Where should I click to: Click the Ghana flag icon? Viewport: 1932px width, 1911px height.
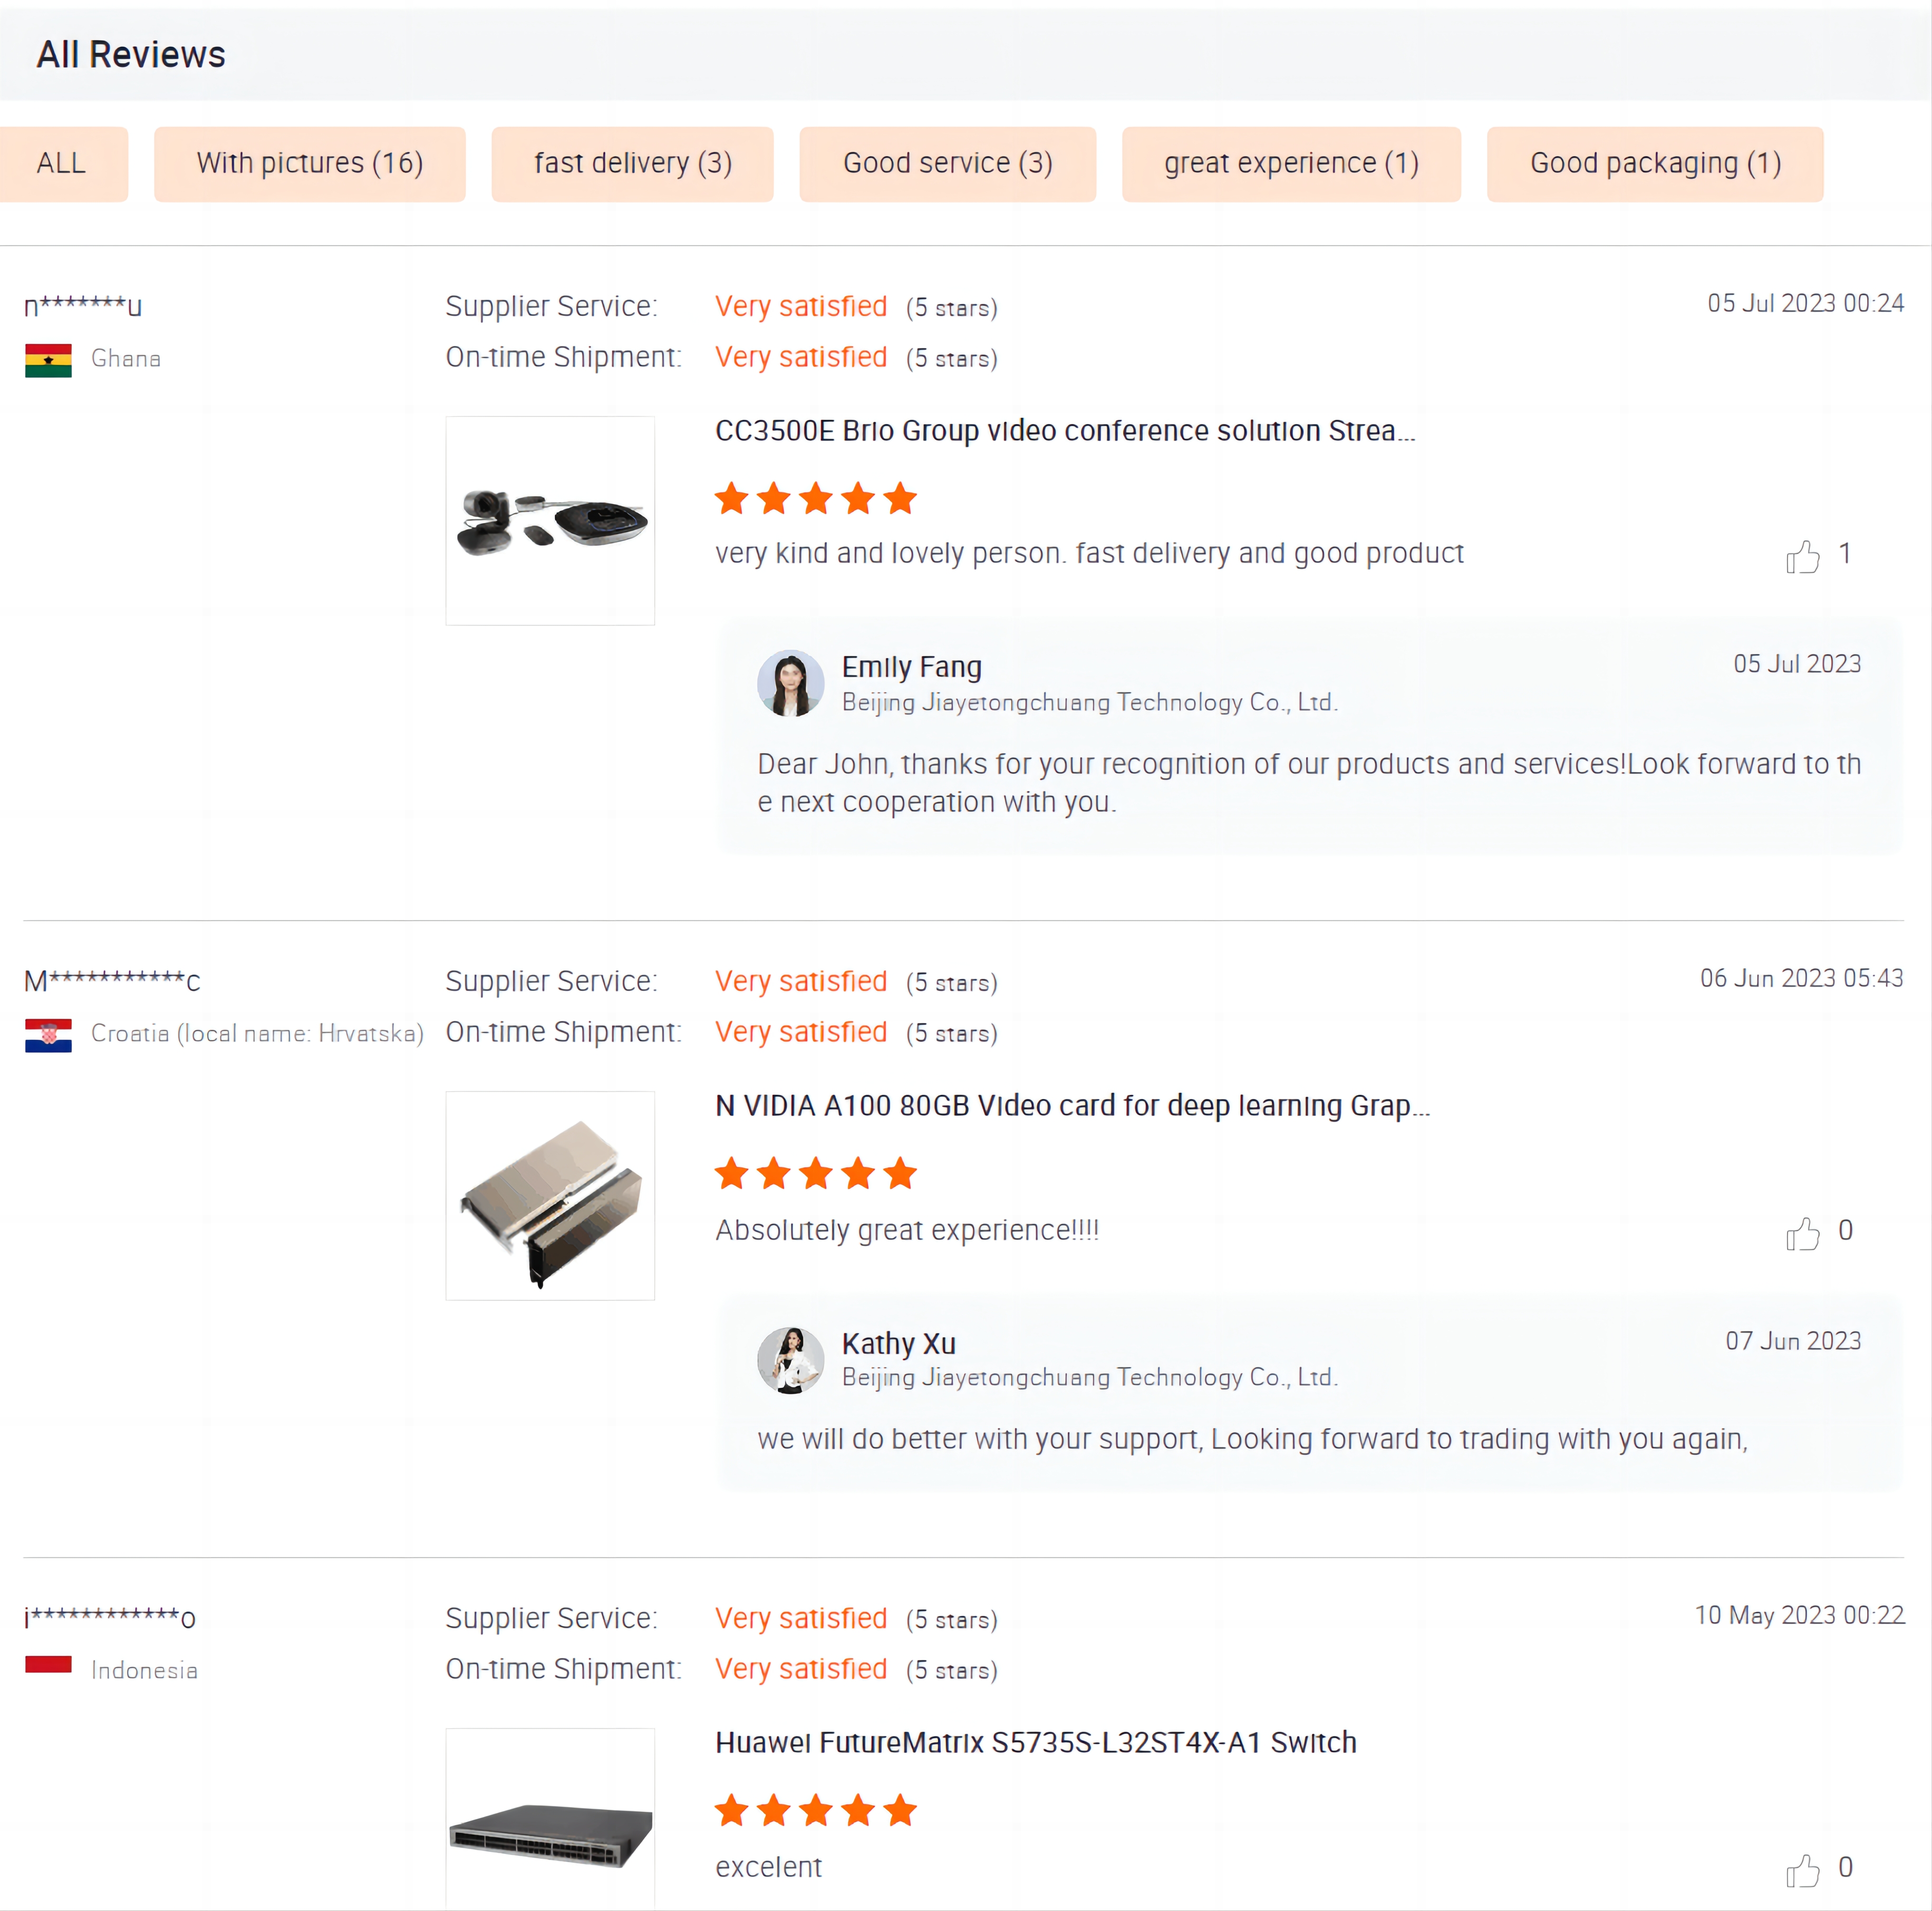[48, 360]
